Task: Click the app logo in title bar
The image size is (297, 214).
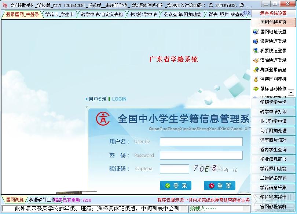Action: [4, 5]
